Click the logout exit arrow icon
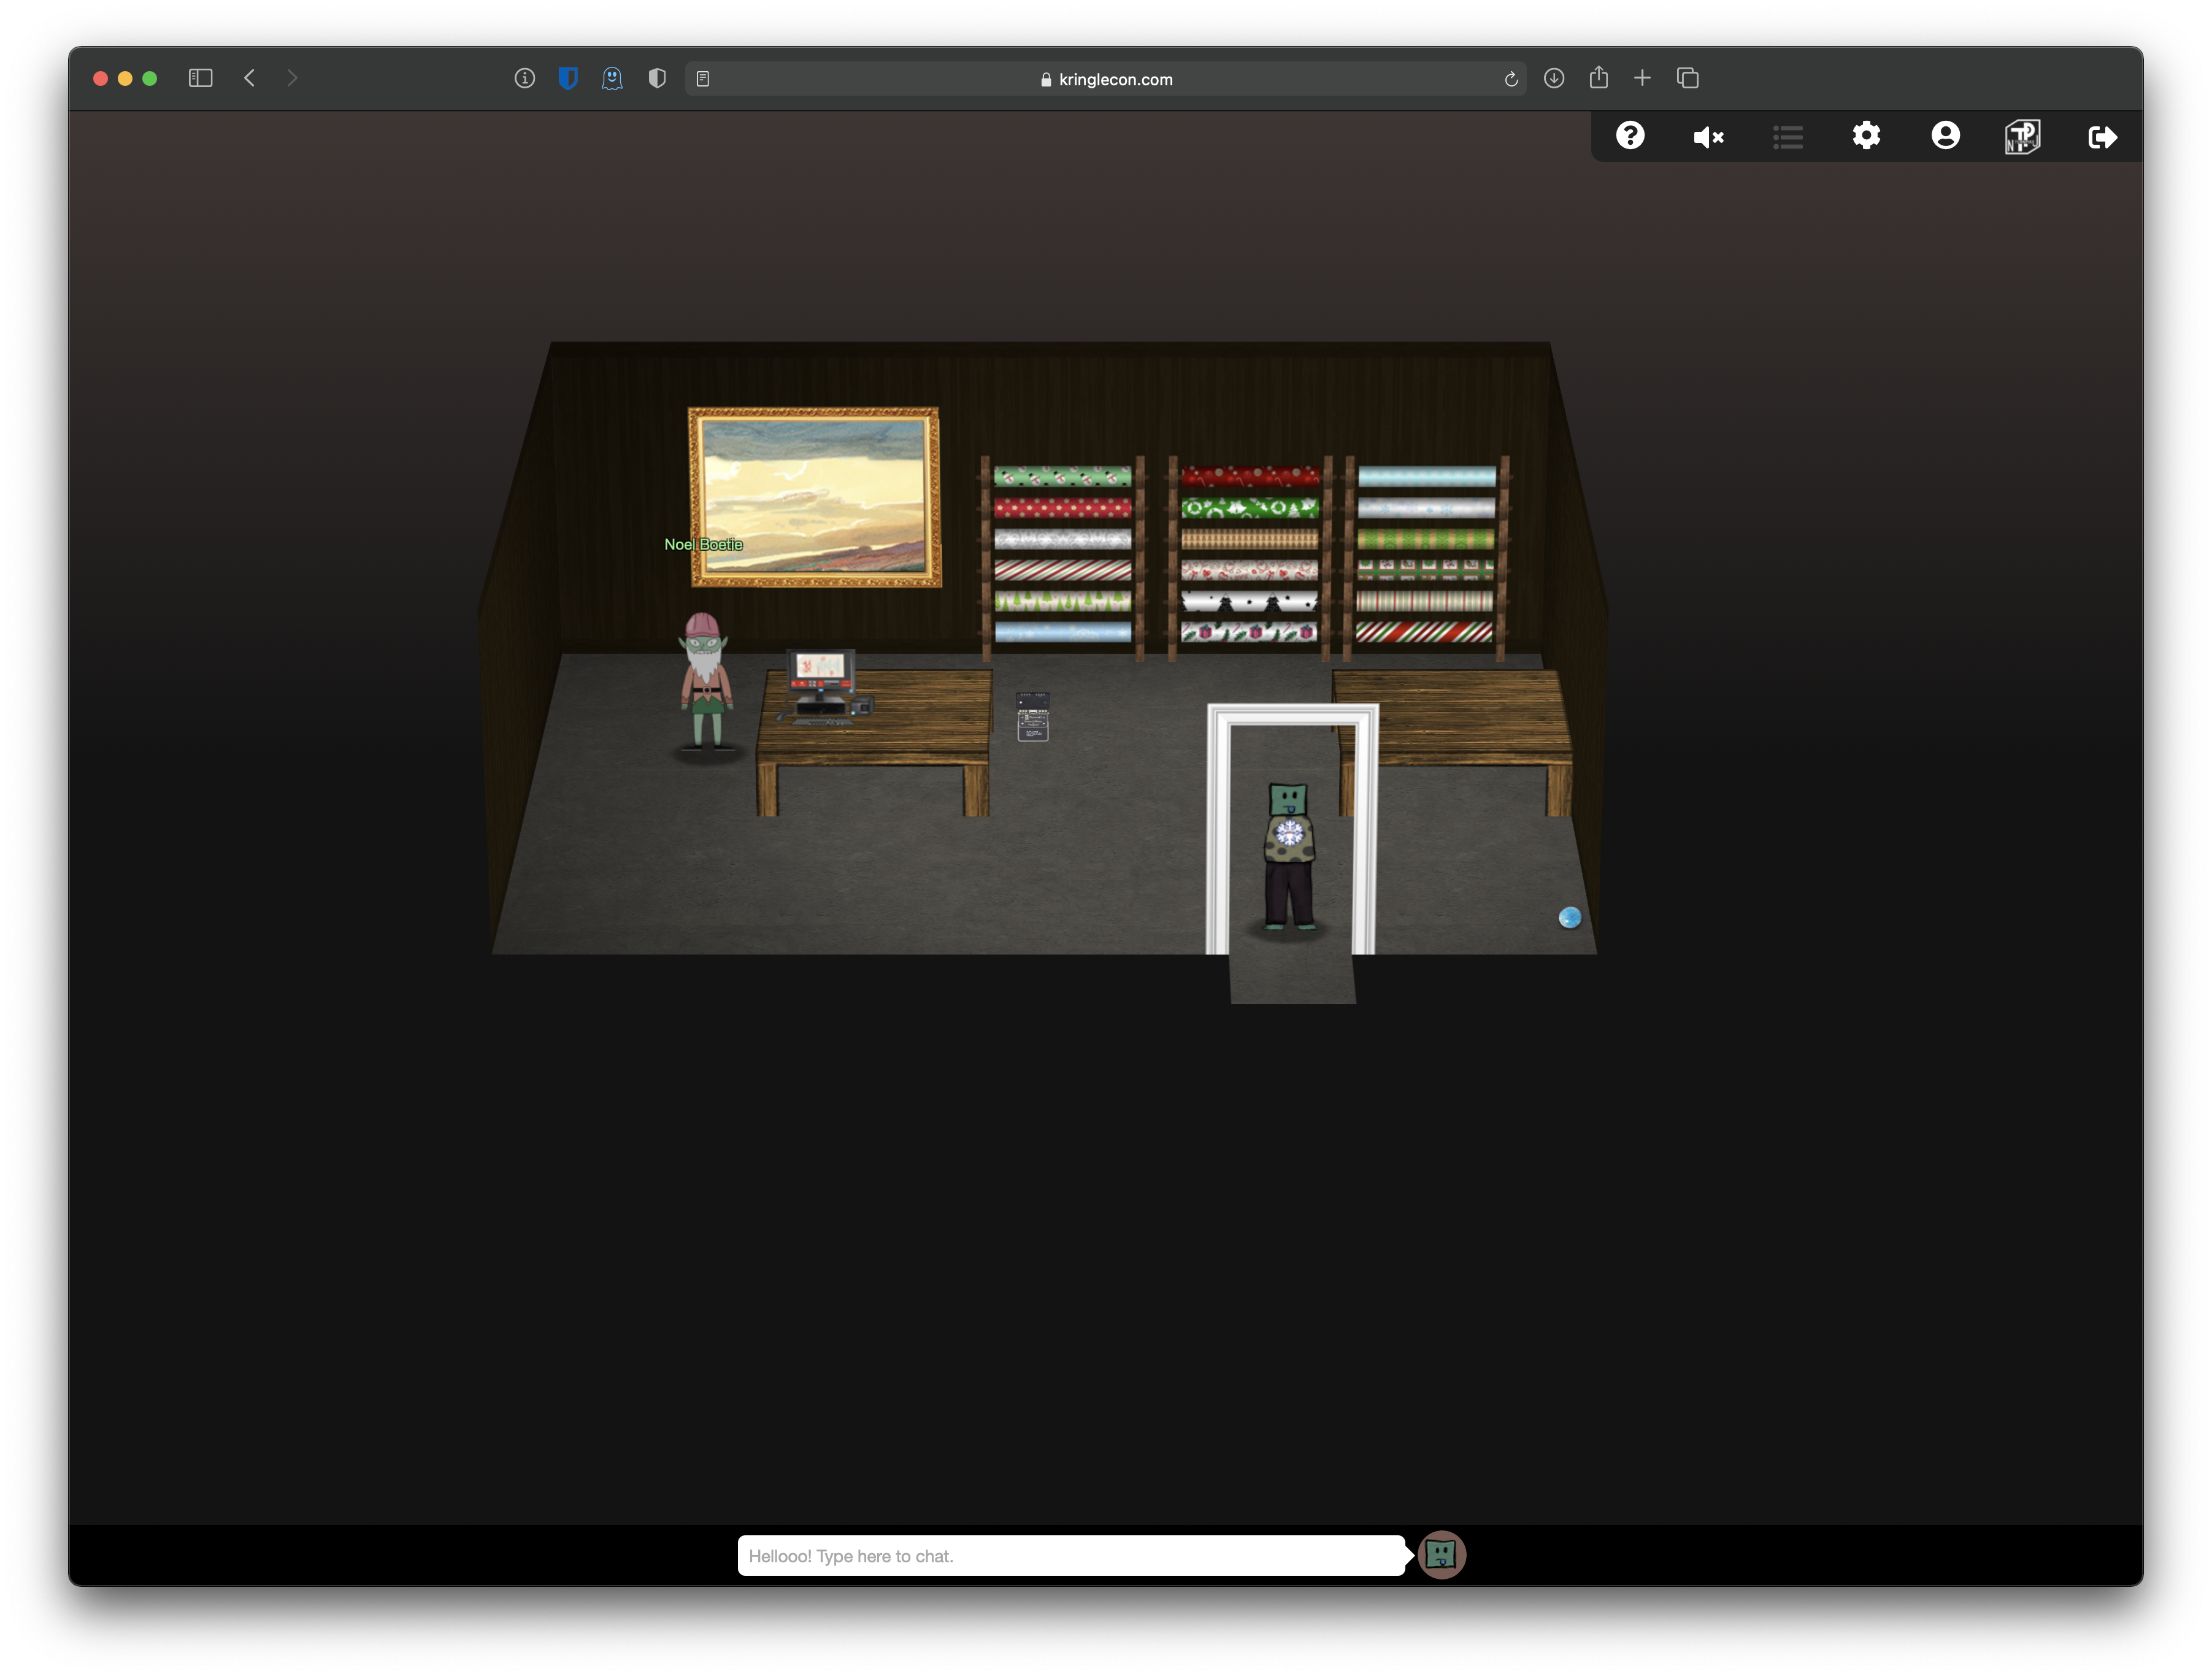Image resolution: width=2212 pixels, height=1677 pixels. point(2102,137)
